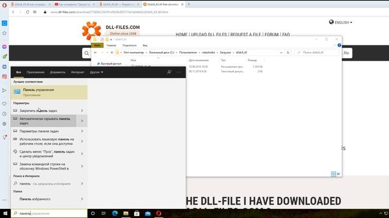Open the Другие filter dropdown

[96, 72]
